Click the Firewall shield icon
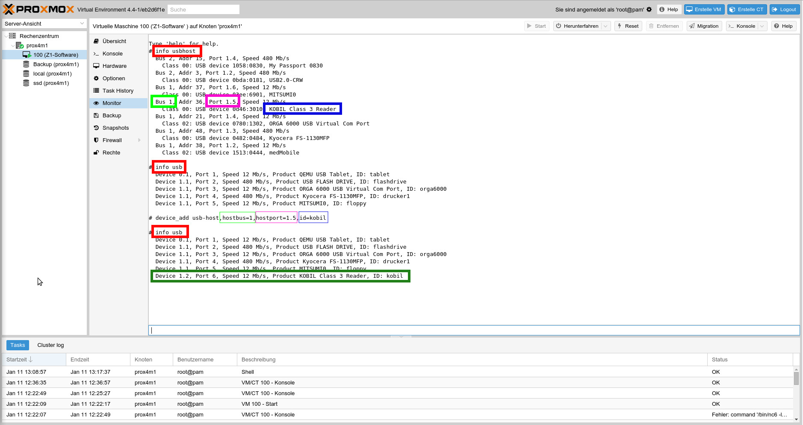The height and width of the screenshot is (425, 803). 96,140
